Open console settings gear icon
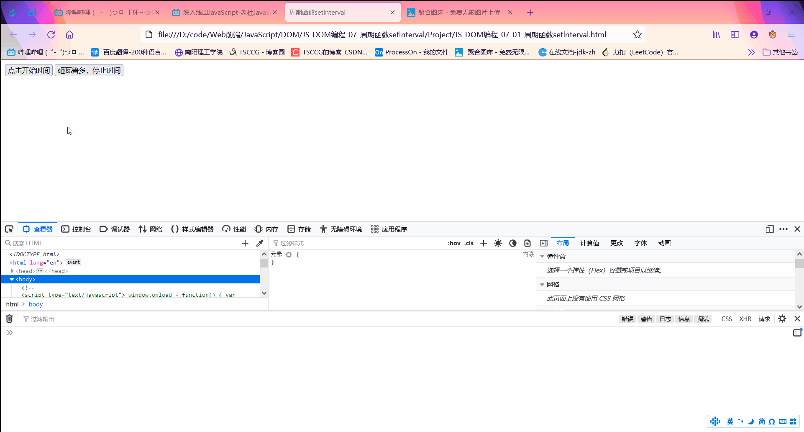The image size is (804, 432). [782, 319]
